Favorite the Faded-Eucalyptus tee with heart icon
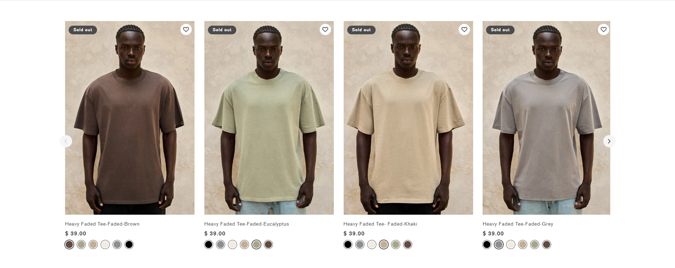Image resolution: width=675 pixels, height=268 pixels. [325, 29]
